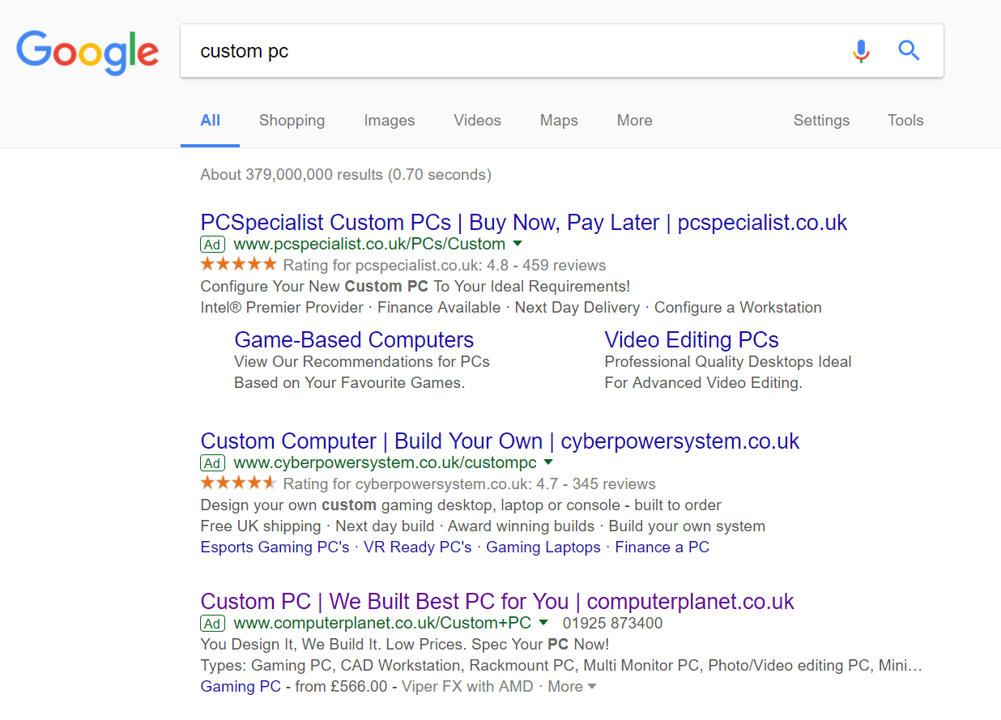The height and width of the screenshot is (720, 1001).
Task: Open PCSpecialist Custom PCs ad headline
Action: point(524,222)
